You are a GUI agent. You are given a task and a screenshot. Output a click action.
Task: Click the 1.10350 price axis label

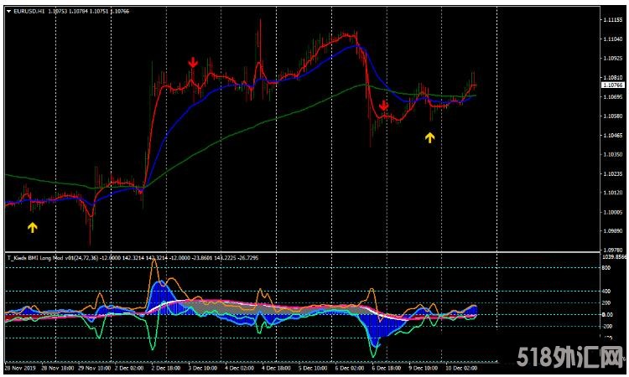click(611, 155)
